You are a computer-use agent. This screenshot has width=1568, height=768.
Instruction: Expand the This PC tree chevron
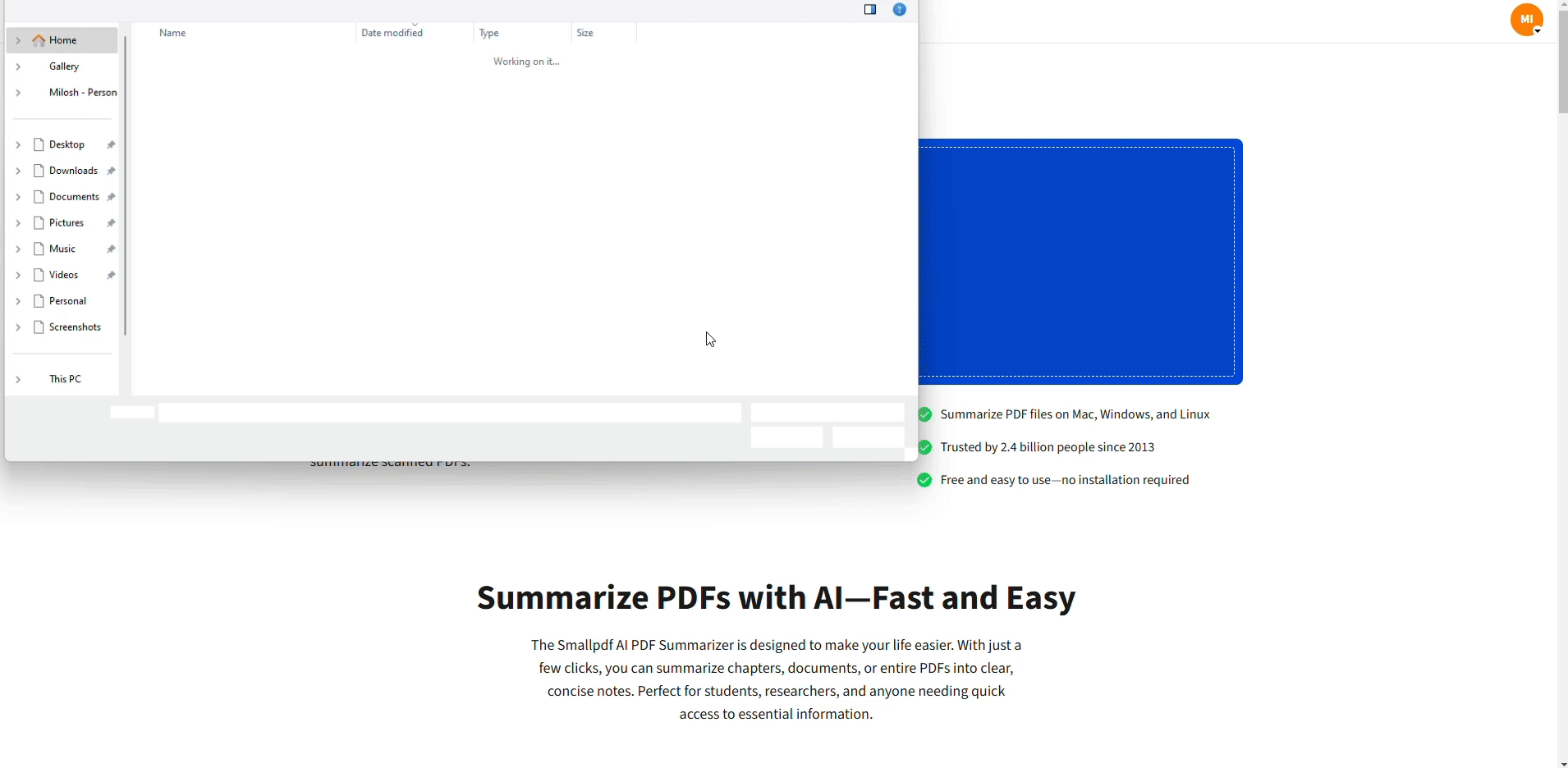[x=18, y=378]
